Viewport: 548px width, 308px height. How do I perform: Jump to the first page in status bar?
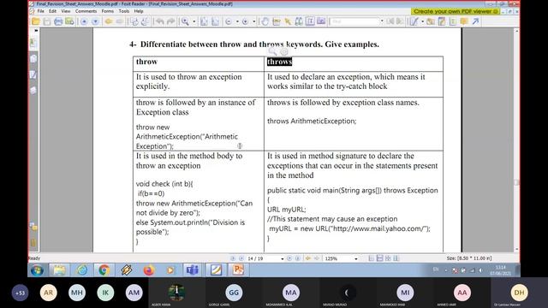tap(233, 258)
